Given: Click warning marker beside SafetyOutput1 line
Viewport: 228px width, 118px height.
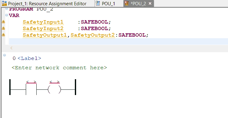Looking at the screenshot, I should click(x=3, y=35).
